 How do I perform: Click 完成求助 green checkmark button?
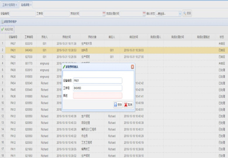point(7,29)
